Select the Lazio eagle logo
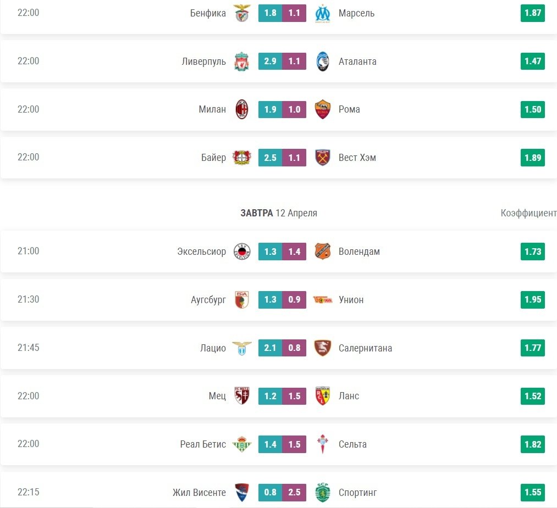 (x=241, y=348)
